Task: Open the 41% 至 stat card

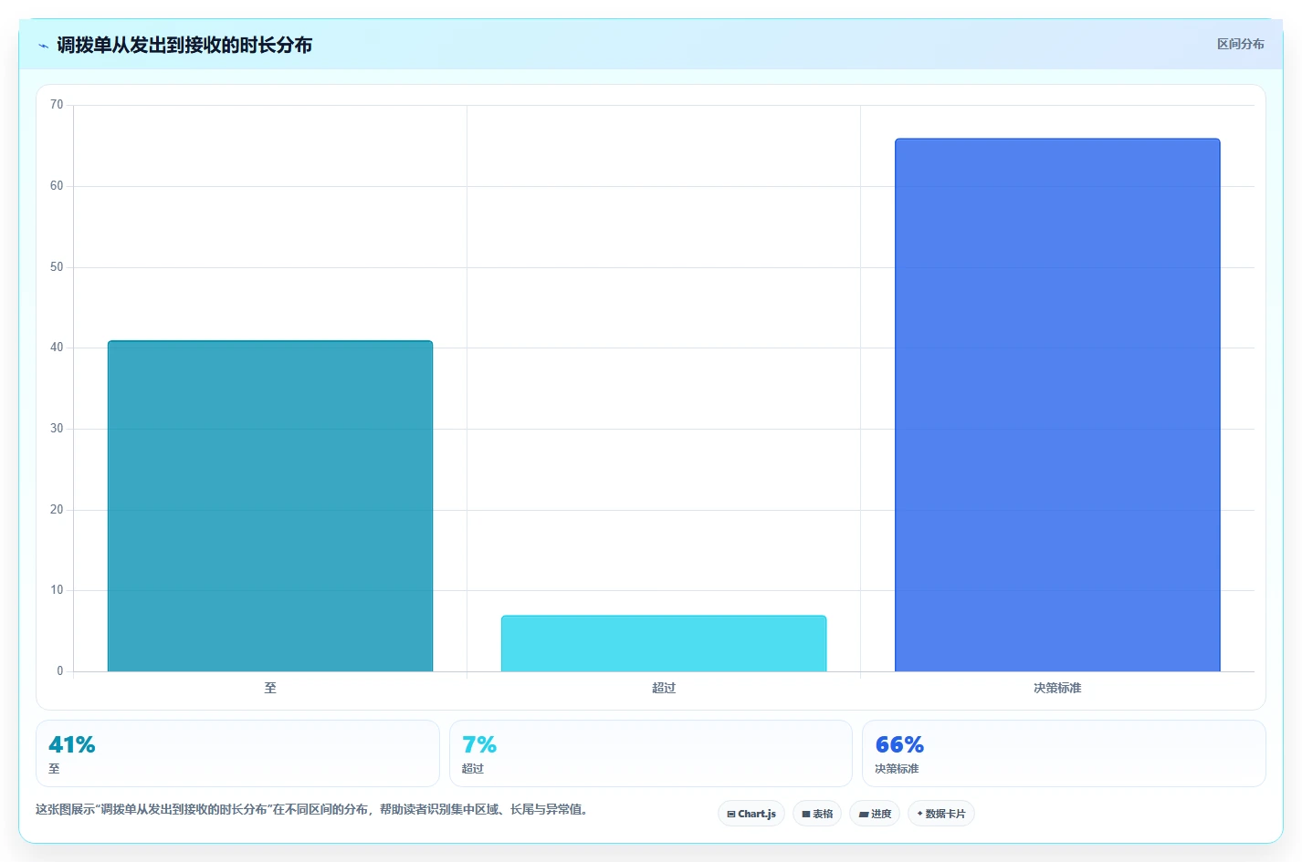Action: click(237, 753)
